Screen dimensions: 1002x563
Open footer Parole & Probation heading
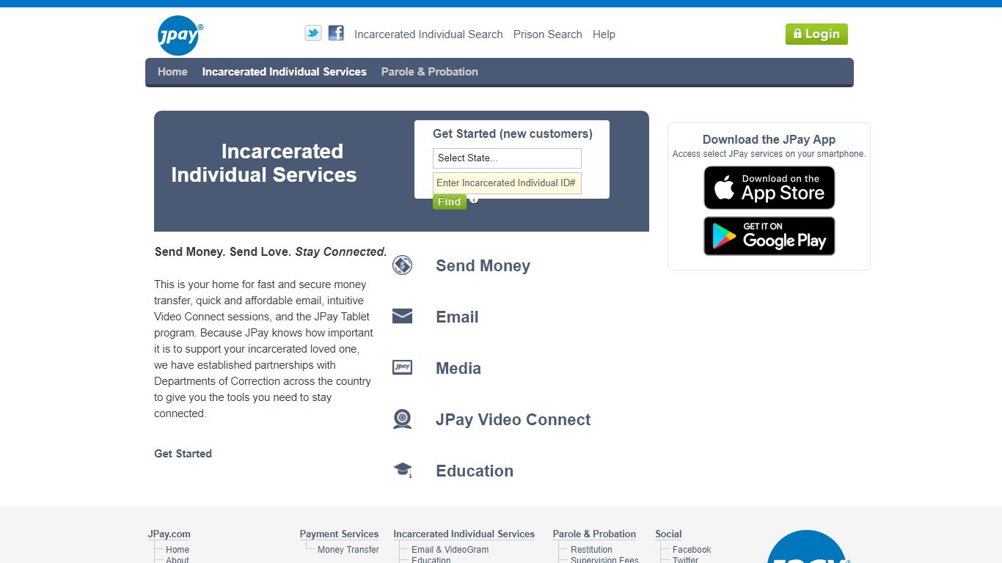[594, 534]
